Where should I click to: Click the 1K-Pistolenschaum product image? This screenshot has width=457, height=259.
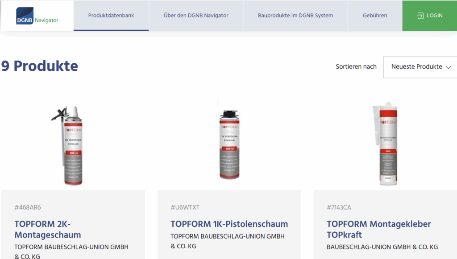point(229,144)
